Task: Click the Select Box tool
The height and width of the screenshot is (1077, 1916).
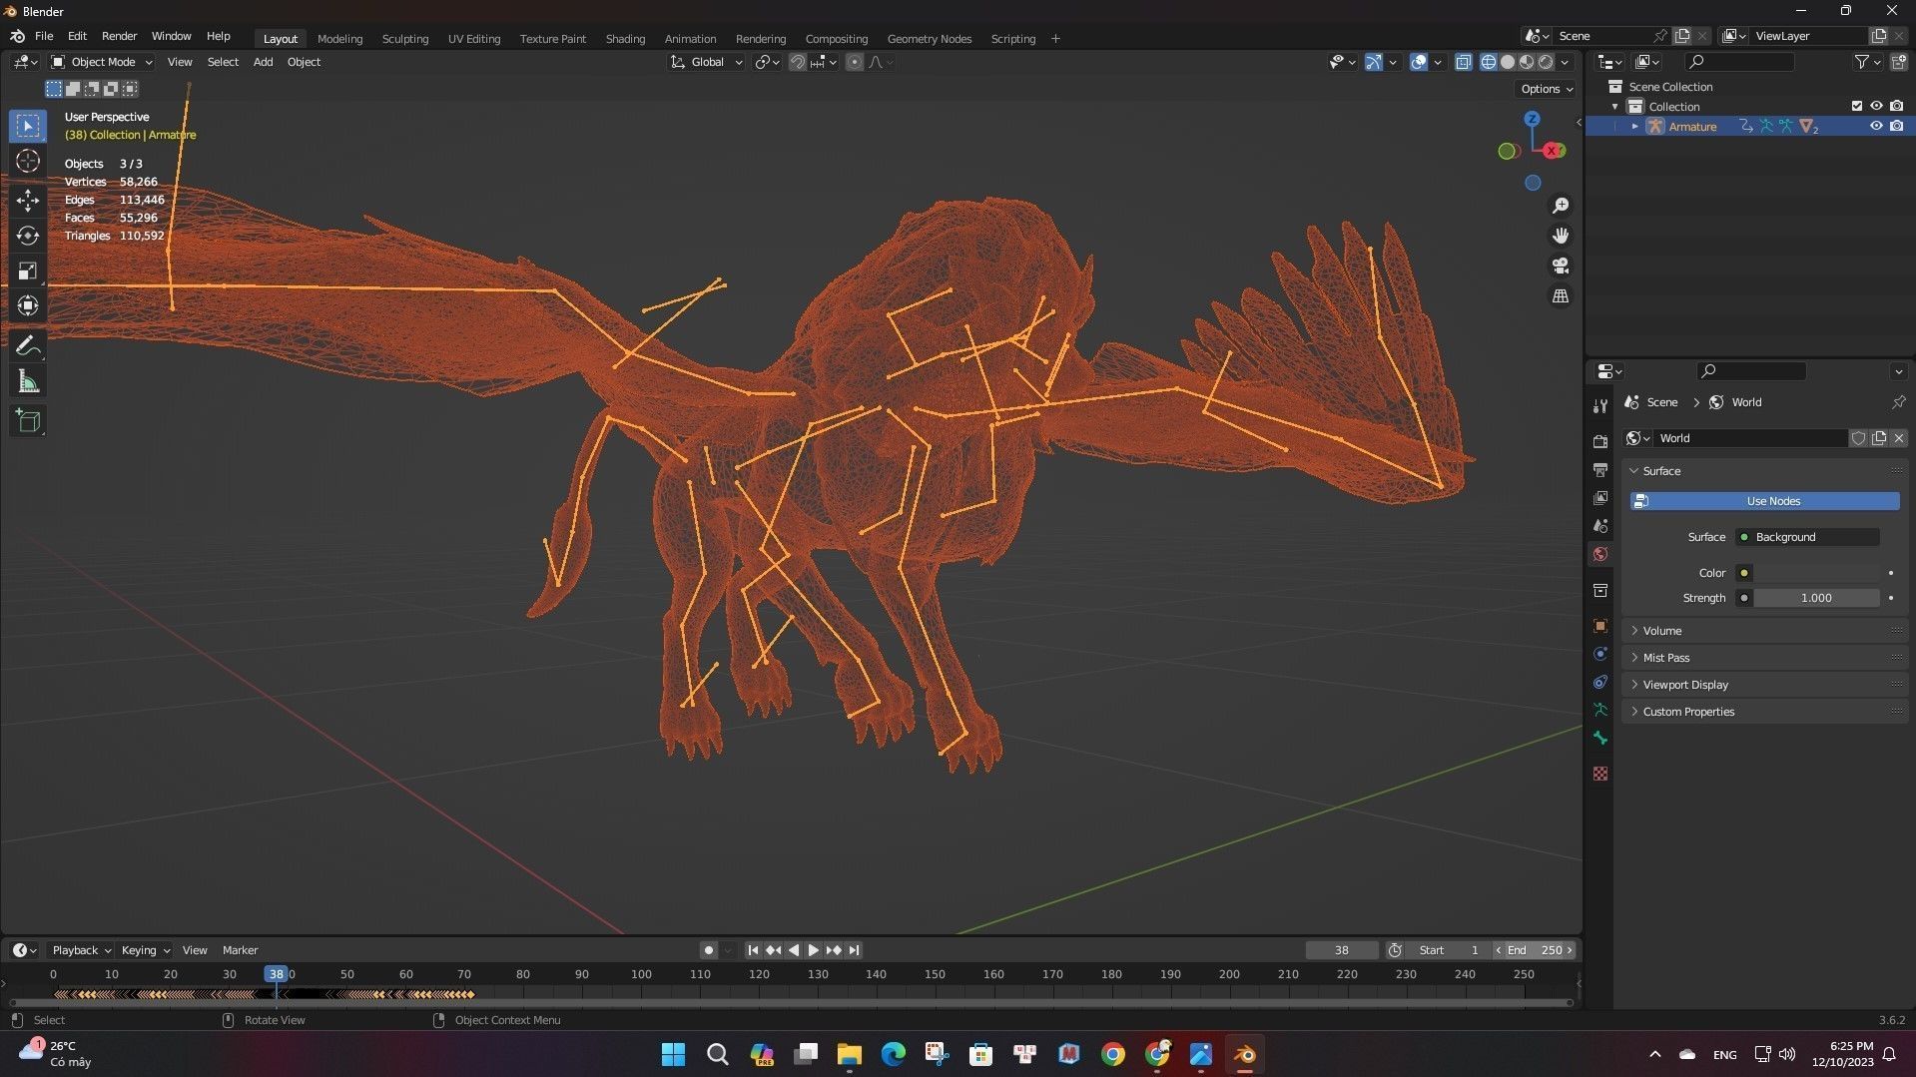Action: point(28,126)
